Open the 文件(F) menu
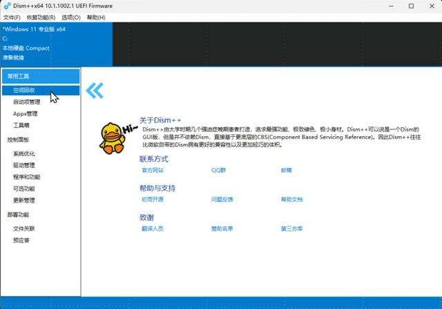This screenshot has height=309, width=442. (x=12, y=17)
